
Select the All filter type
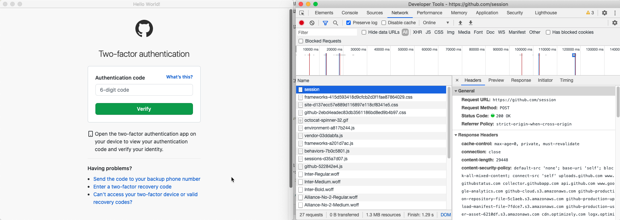click(405, 32)
